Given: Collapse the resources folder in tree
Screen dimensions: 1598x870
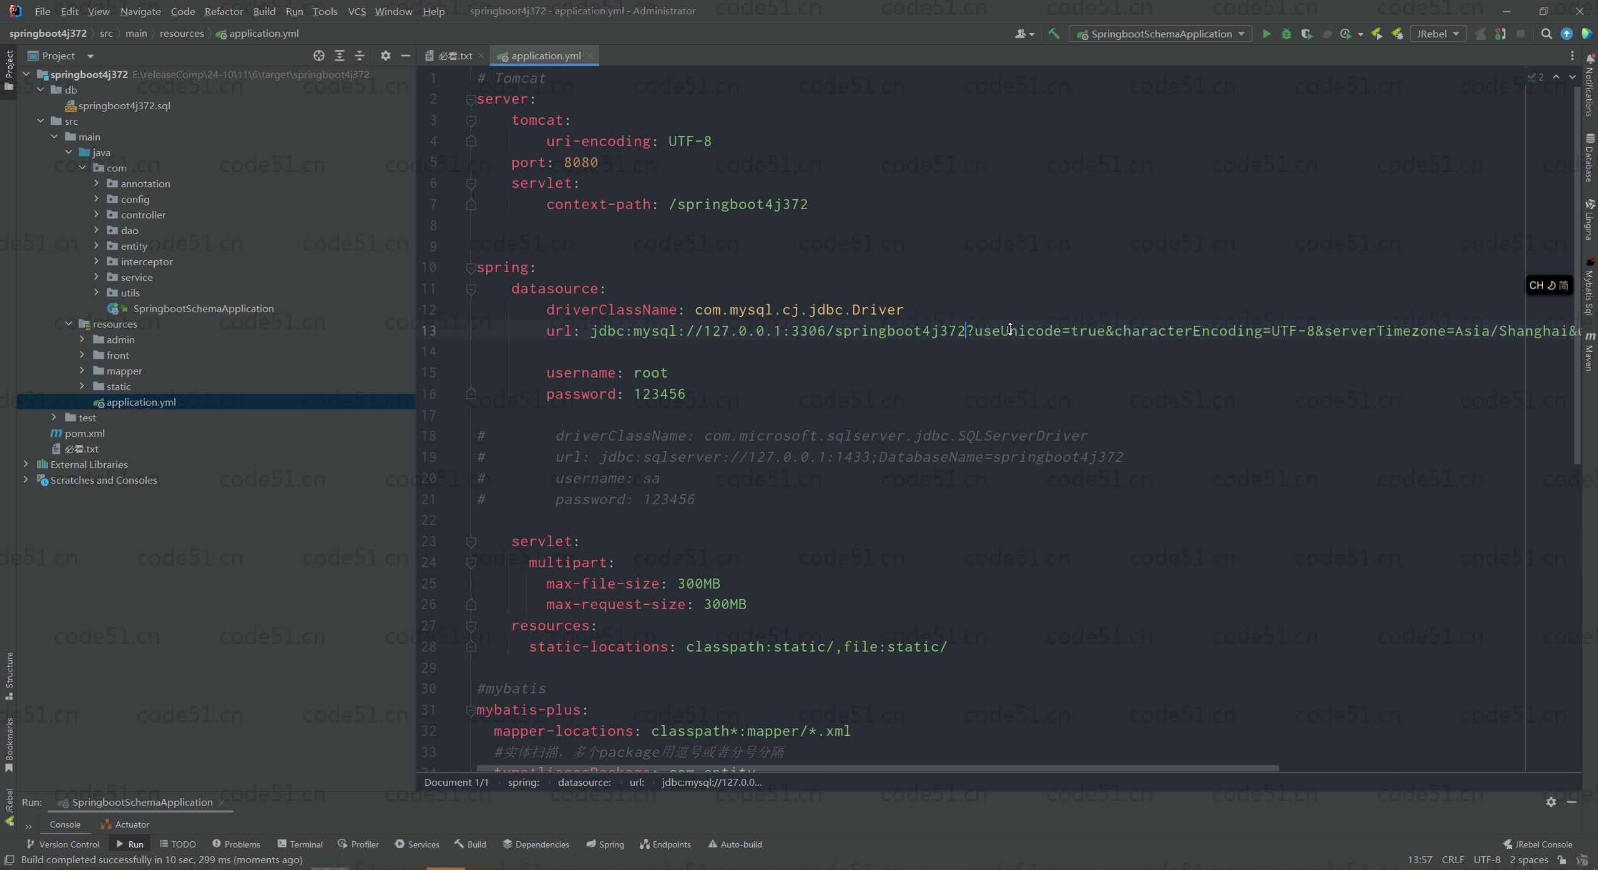Looking at the screenshot, I should [x=69, y=324].
